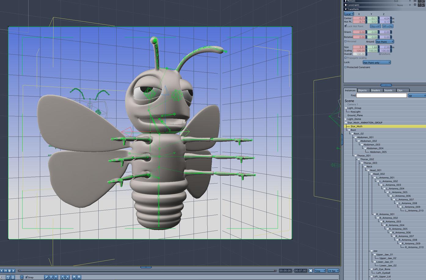
Task: Click the current time 00:00:00 field
Action: coord(285,271)
